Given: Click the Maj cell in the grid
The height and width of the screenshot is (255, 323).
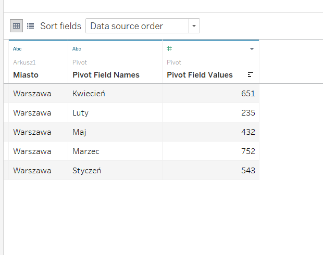Looking at the screenshot, I should 80,132.
